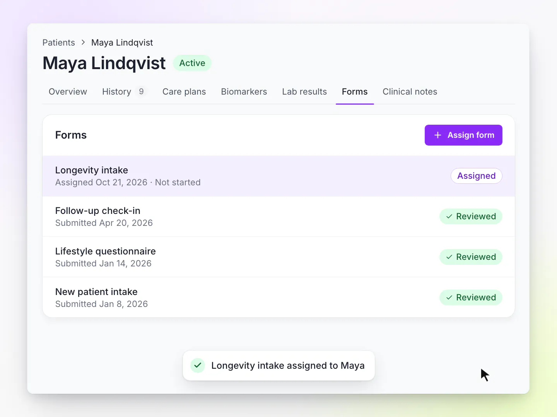Image resolution: width=557 pixels, height=417 pixels.
Task: Open the Lifestyle questionnaire form
Action: pos(278,257)
